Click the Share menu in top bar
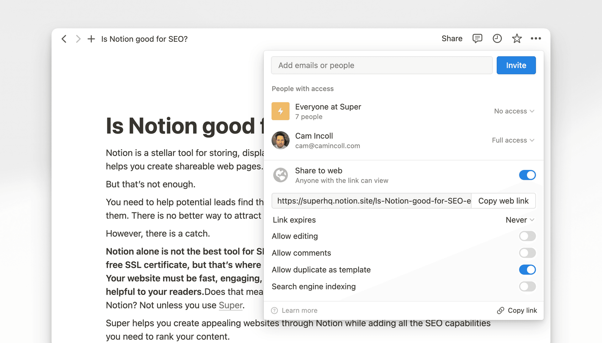This screenshot has width=602, height=343. pyautogui.click(x=452, y=39)
